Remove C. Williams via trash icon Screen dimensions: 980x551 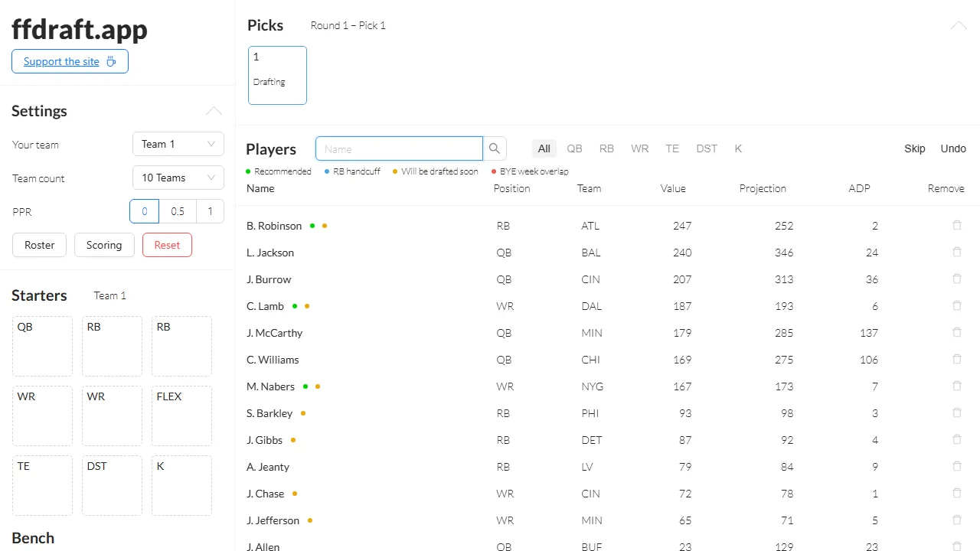(956, 359)
